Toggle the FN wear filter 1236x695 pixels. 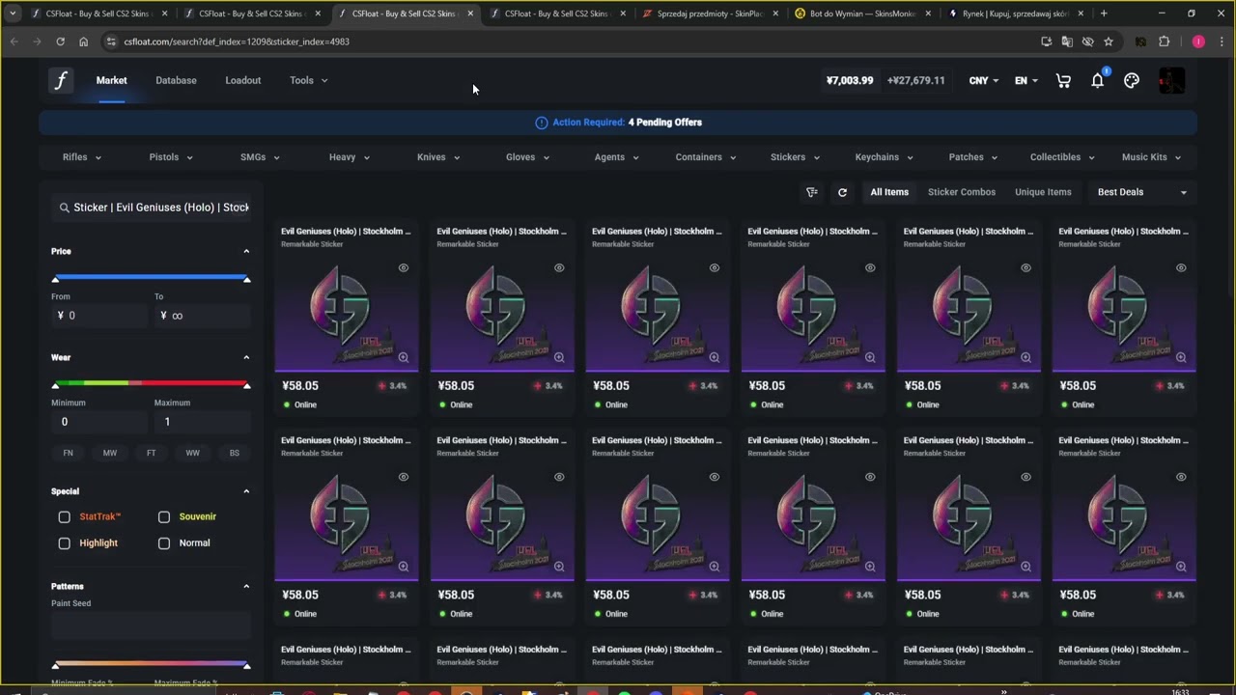click(68, 453)
